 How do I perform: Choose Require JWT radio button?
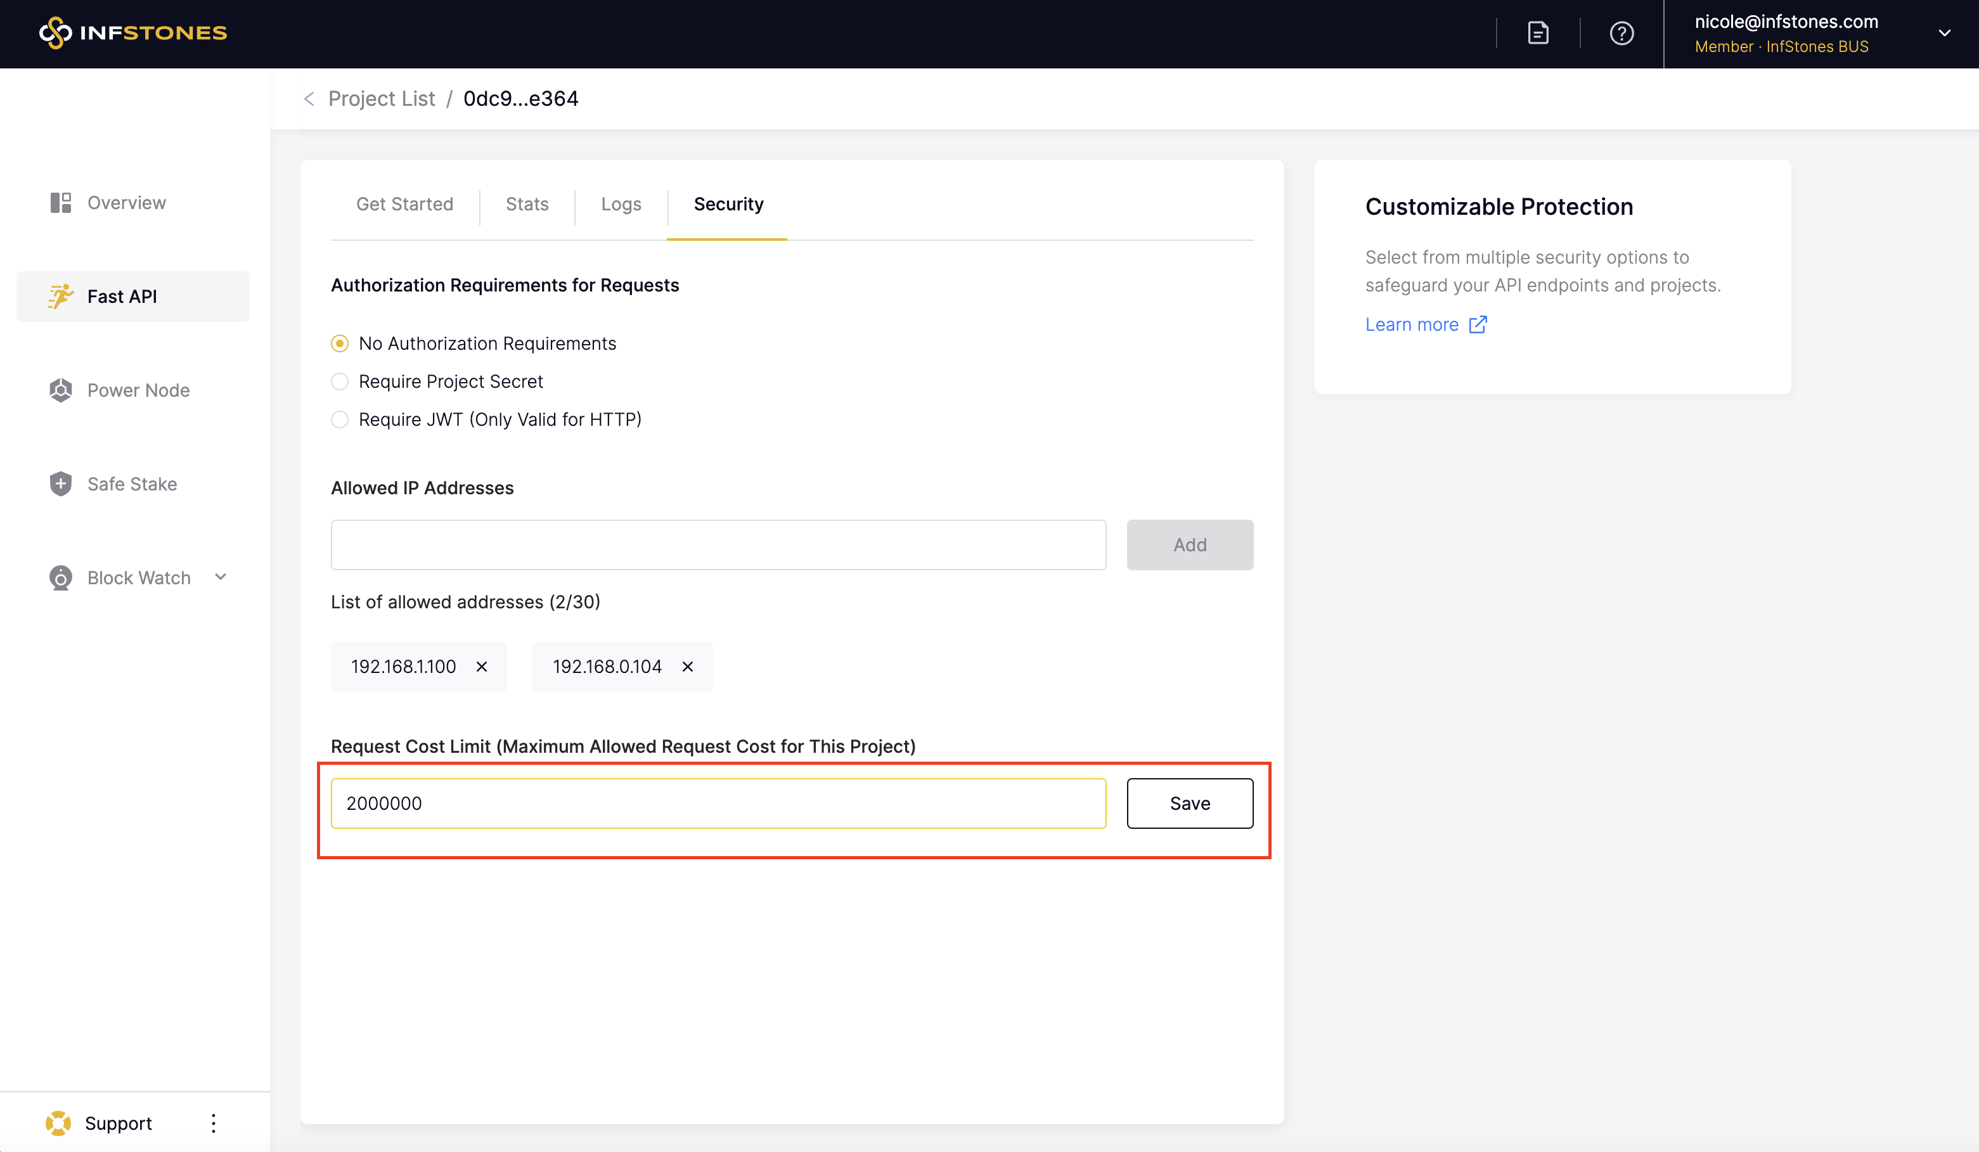[339, 419]
